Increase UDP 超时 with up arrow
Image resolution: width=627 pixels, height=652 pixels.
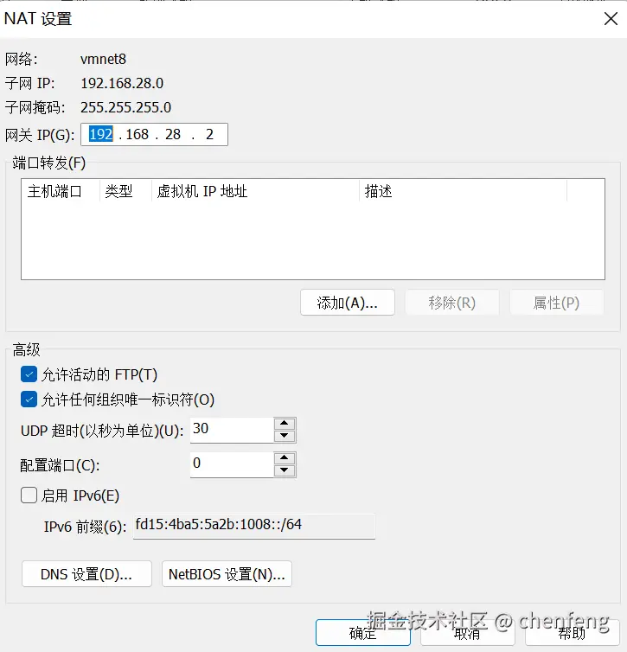click(285, 424)
